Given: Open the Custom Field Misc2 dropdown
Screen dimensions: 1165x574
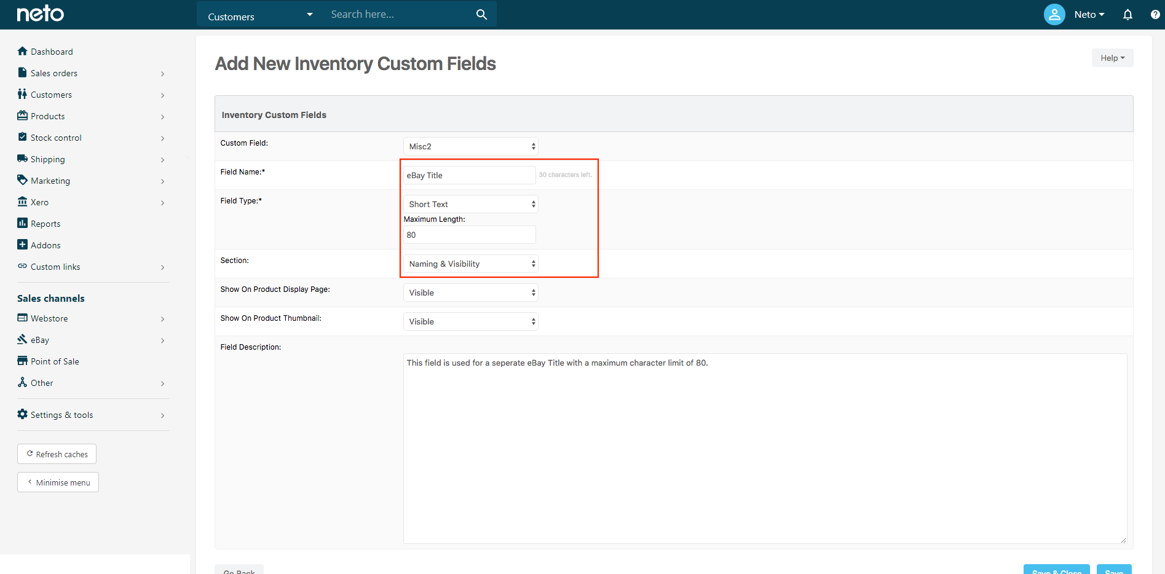Looking at the screenshot, I should tap(471, 146).
